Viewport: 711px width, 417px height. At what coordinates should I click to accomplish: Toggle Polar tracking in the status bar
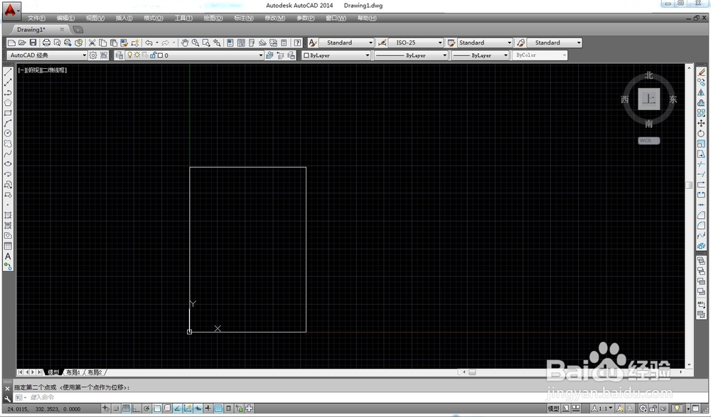point(146,408)
